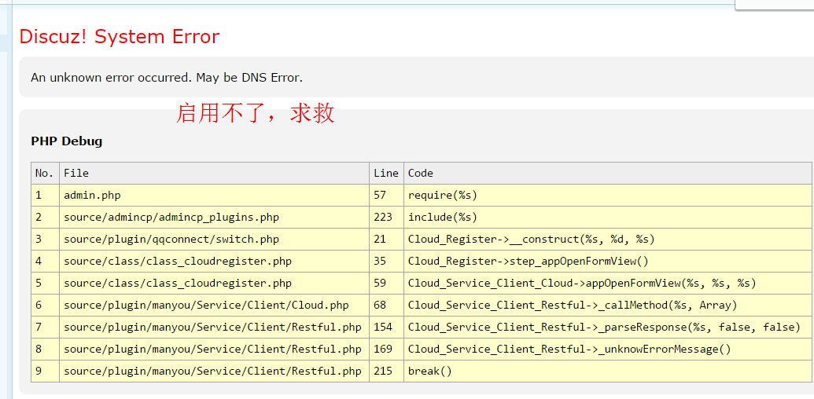
Task: Click the Cloud_Register->__construct code cell
Action: pyautogui.click(x=531, y=239)
